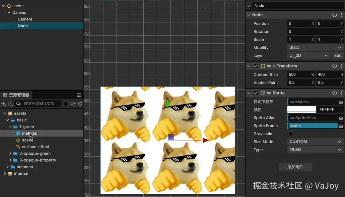Click the cc.Sprite component icon
This screenshot has height=197, width=345.
click(263, 93)
